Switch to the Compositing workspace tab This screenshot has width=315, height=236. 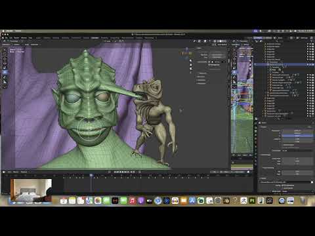(x=115, y=38)
